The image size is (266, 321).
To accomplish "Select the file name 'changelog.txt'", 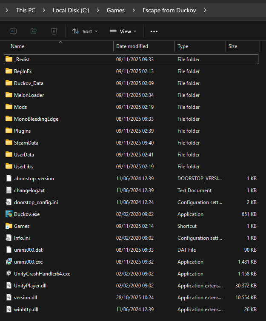I will coord(29,190).
